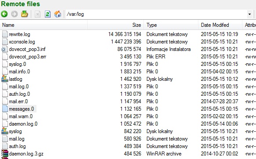
Task: Select the dovecot_pop3.inf gear icon
Action: click(4, 49)
